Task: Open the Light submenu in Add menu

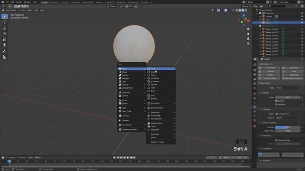Action: (x=132, y=108)
